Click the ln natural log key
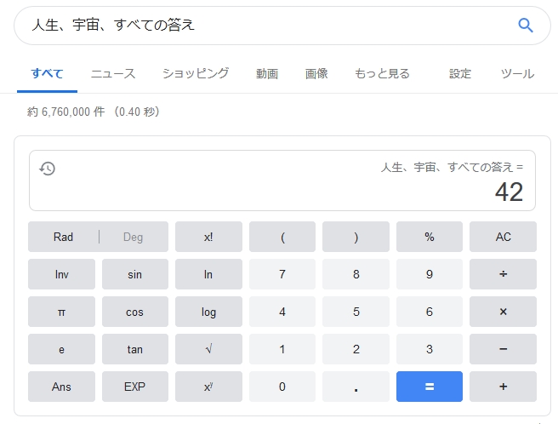The height and width of the screenshot is (424, 558). click(208, 274)
